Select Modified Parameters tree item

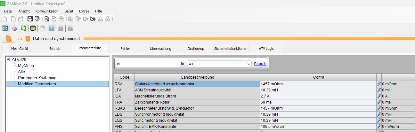pyautogui.click(x=37, y=84)
